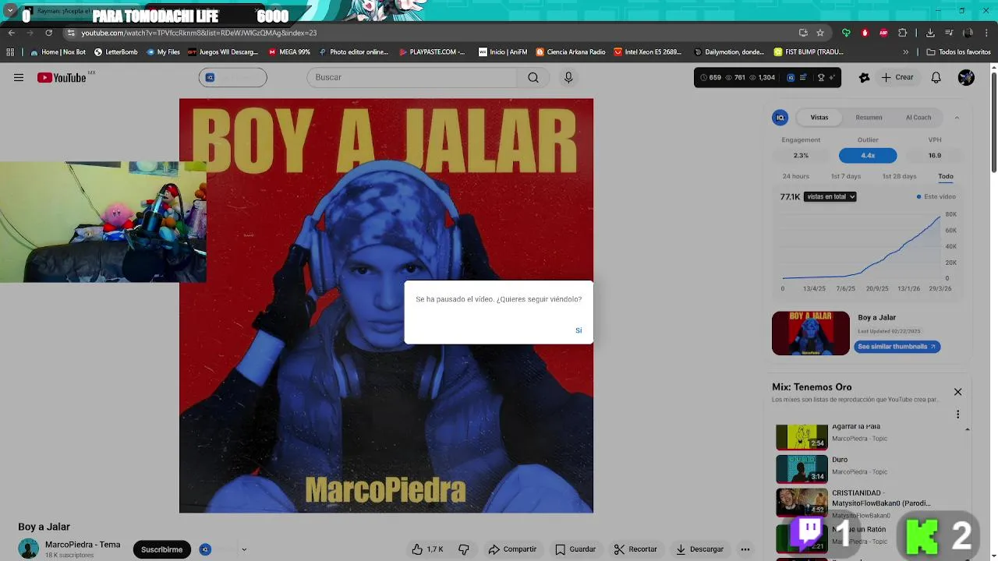998x561 pixels.
Task: Open the tab search dropdown arrow
Action: pyautogui.click(x=10, y=12)
